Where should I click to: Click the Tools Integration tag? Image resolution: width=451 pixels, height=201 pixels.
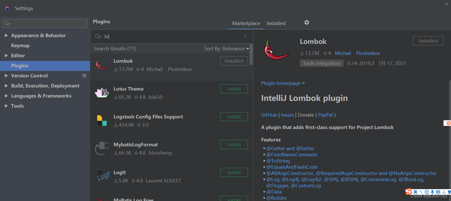321,63
